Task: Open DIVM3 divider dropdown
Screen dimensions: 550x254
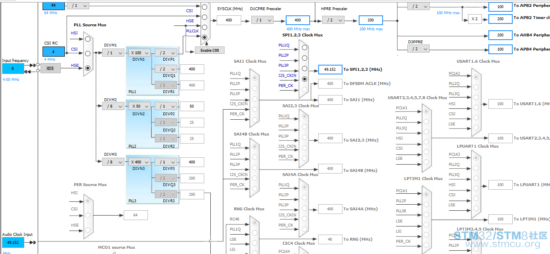Action: click(113, 162)
